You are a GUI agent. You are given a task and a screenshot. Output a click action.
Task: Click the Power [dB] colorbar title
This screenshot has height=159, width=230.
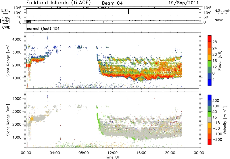219,61
